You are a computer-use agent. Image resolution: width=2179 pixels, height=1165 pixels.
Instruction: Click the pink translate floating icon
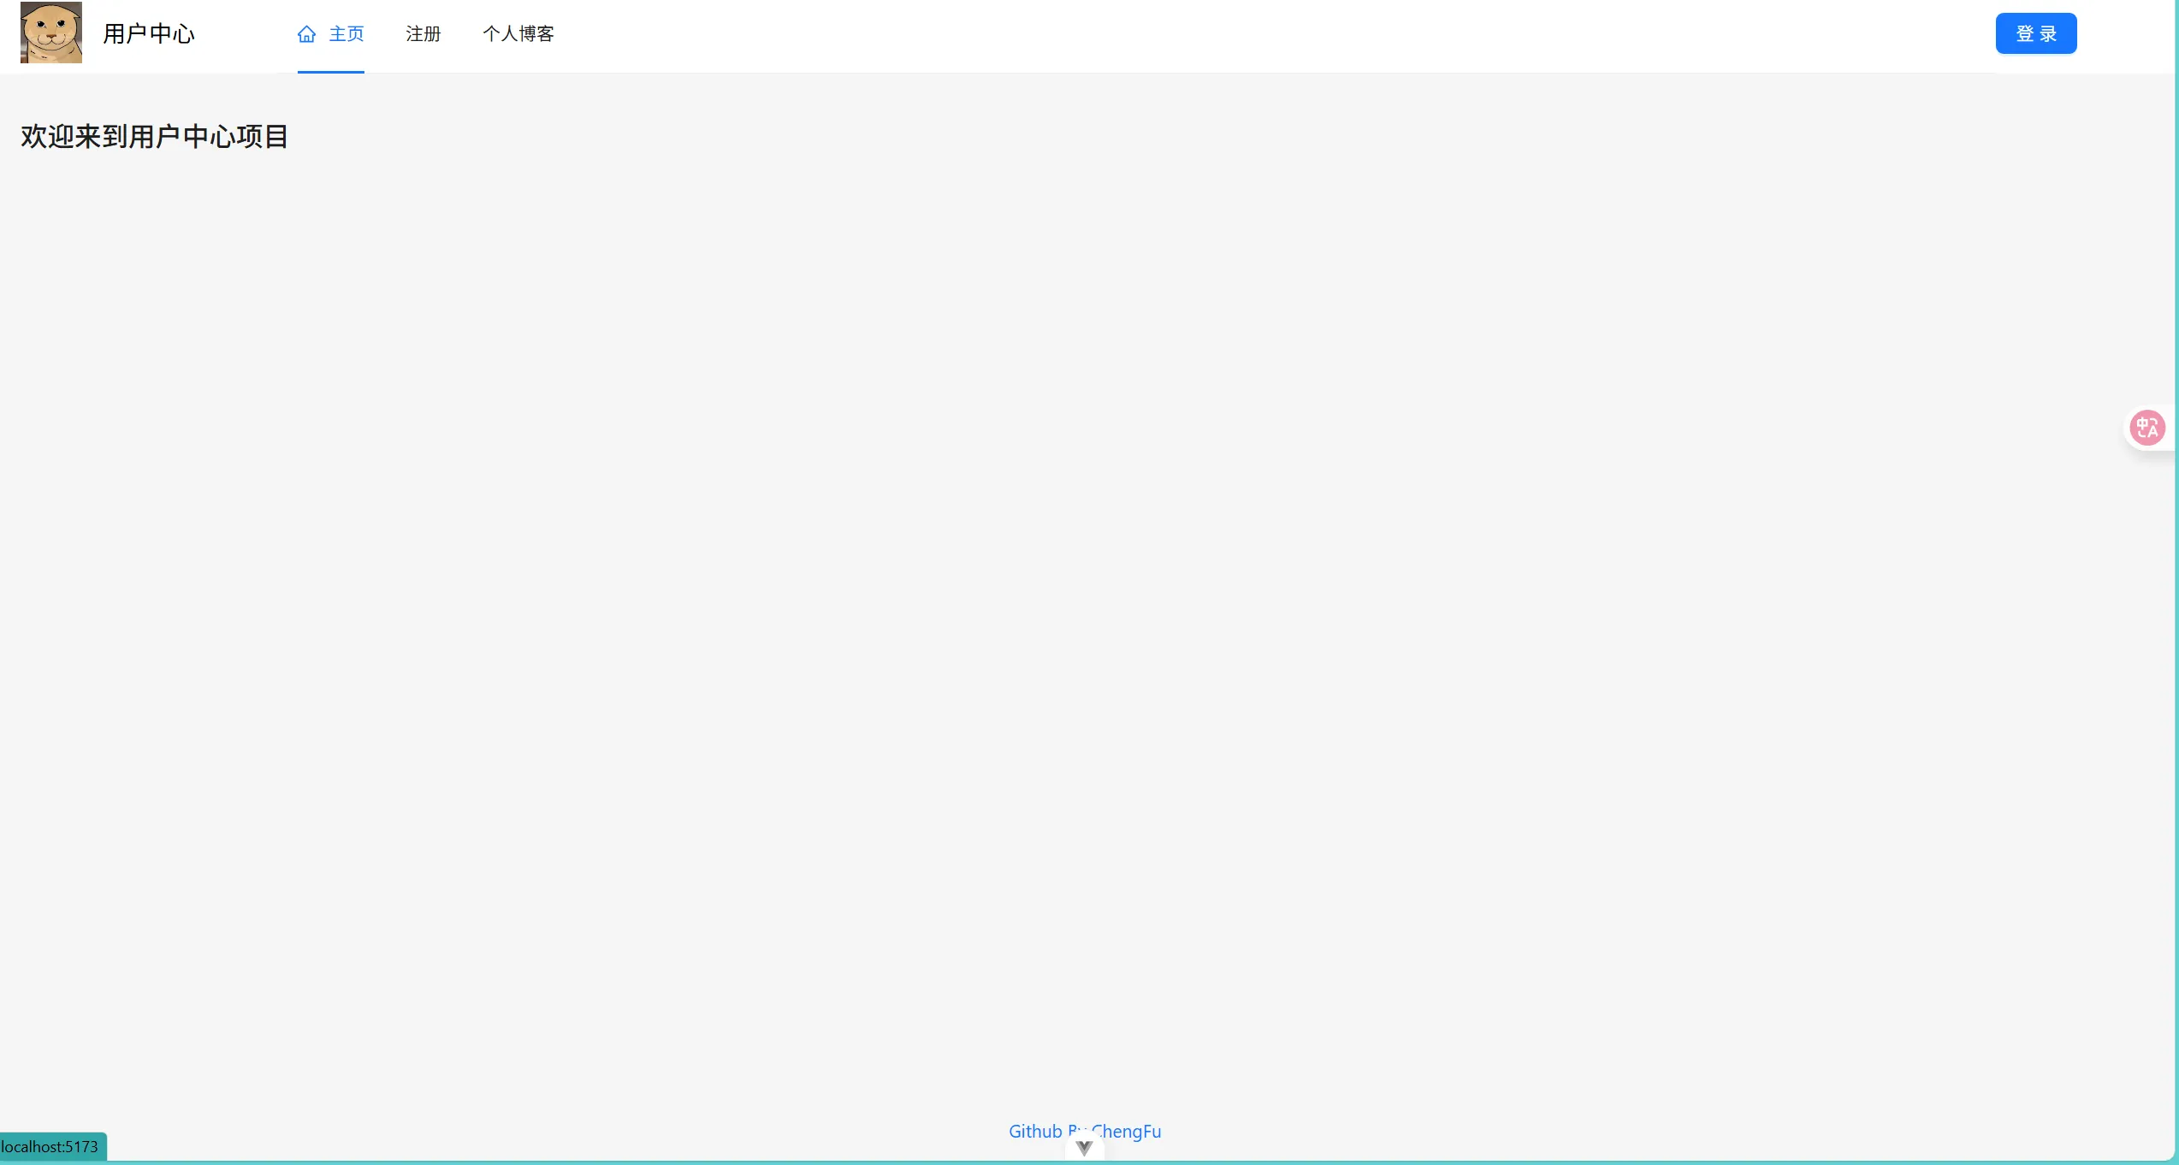pos(2147,428)
